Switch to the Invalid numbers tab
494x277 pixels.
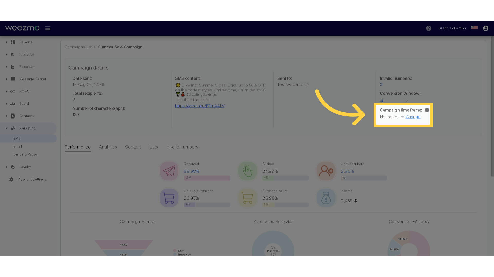182,147
